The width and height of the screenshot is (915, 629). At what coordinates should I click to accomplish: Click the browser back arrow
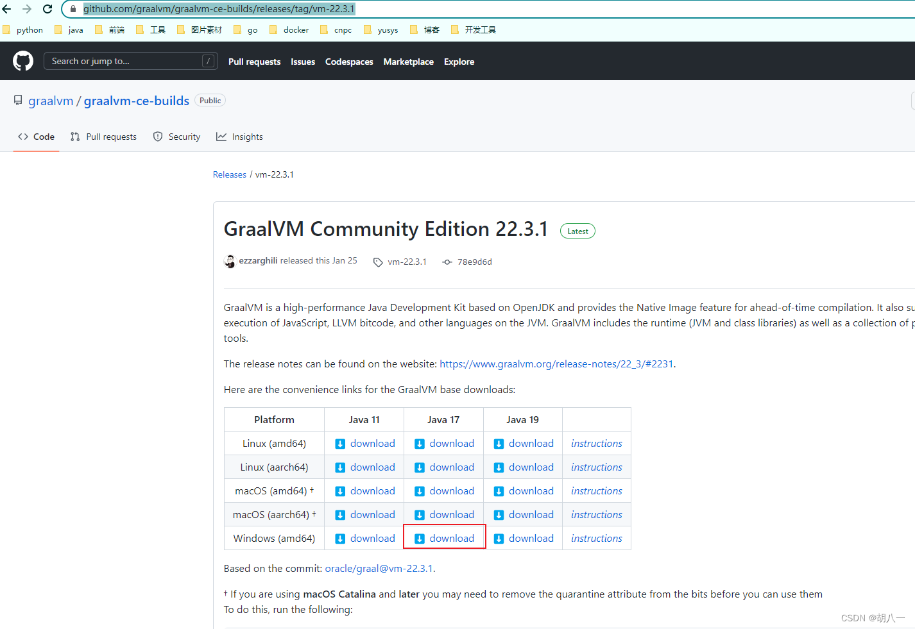(x=7, y=9)
